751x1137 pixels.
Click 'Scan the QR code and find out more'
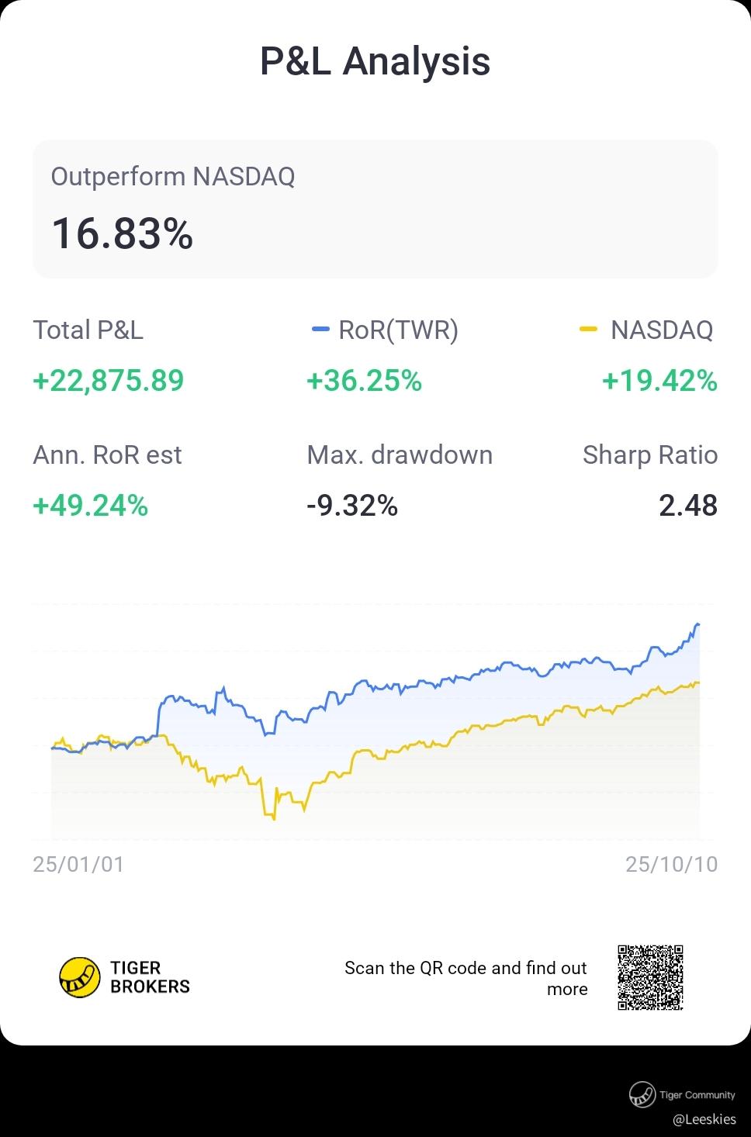[466, 978]
